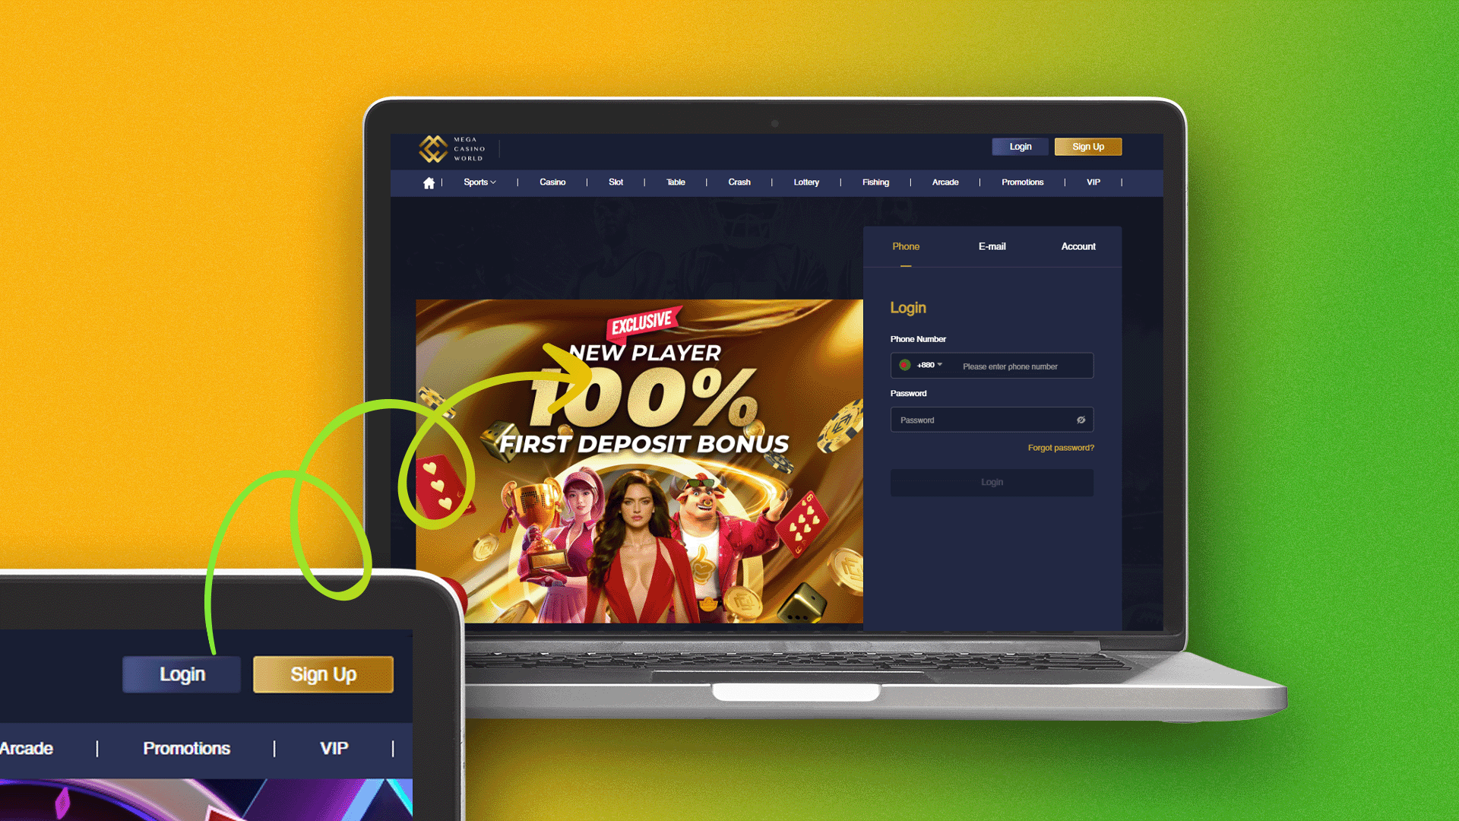Click the Sign Up button on mobile screen
Image resolution: width=1459 pixels, height=821 pixels.
(x=323, y=674)
